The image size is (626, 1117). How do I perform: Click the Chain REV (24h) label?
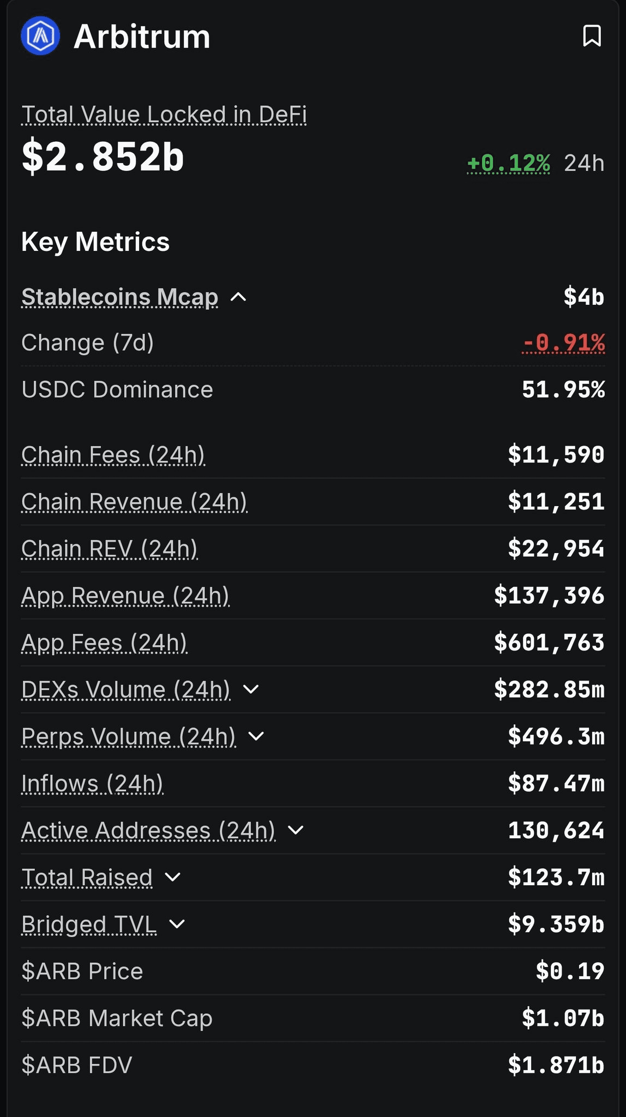coord(109,549)
